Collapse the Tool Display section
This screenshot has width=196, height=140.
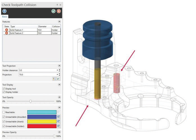tap(59, 85)
